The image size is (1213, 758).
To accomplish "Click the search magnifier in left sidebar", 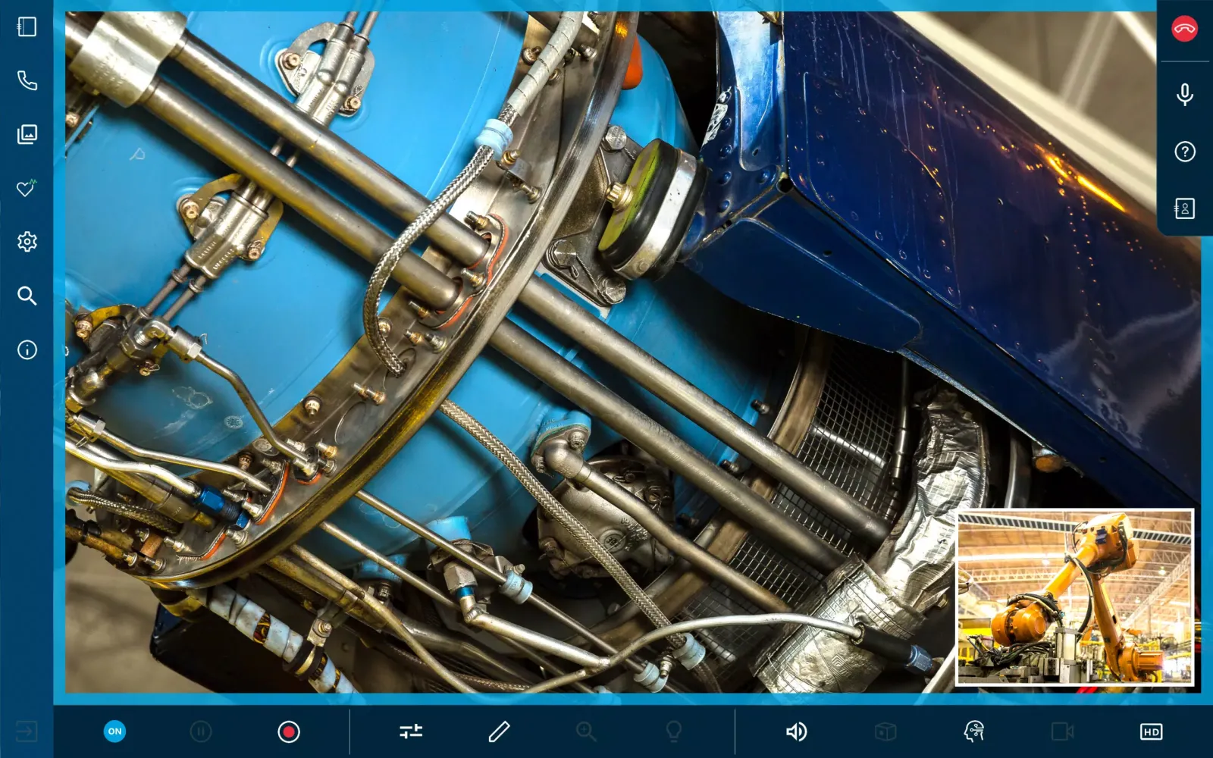I will coord(27,296).
